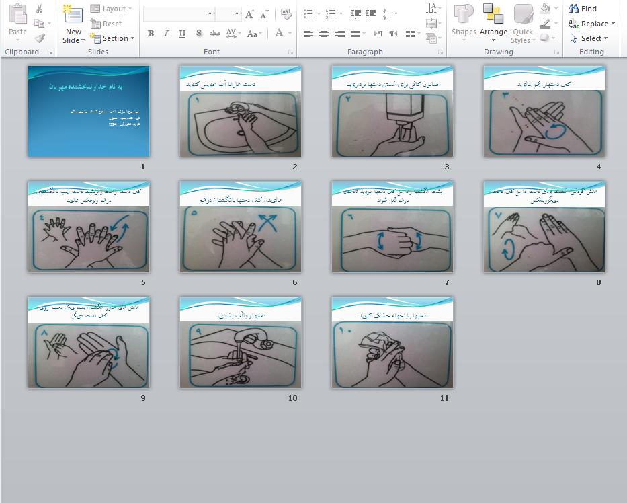Image resolution: width=627 pixels, height=503 pixels.
Task: Open the Font Color picker
Action: point(289,34)
